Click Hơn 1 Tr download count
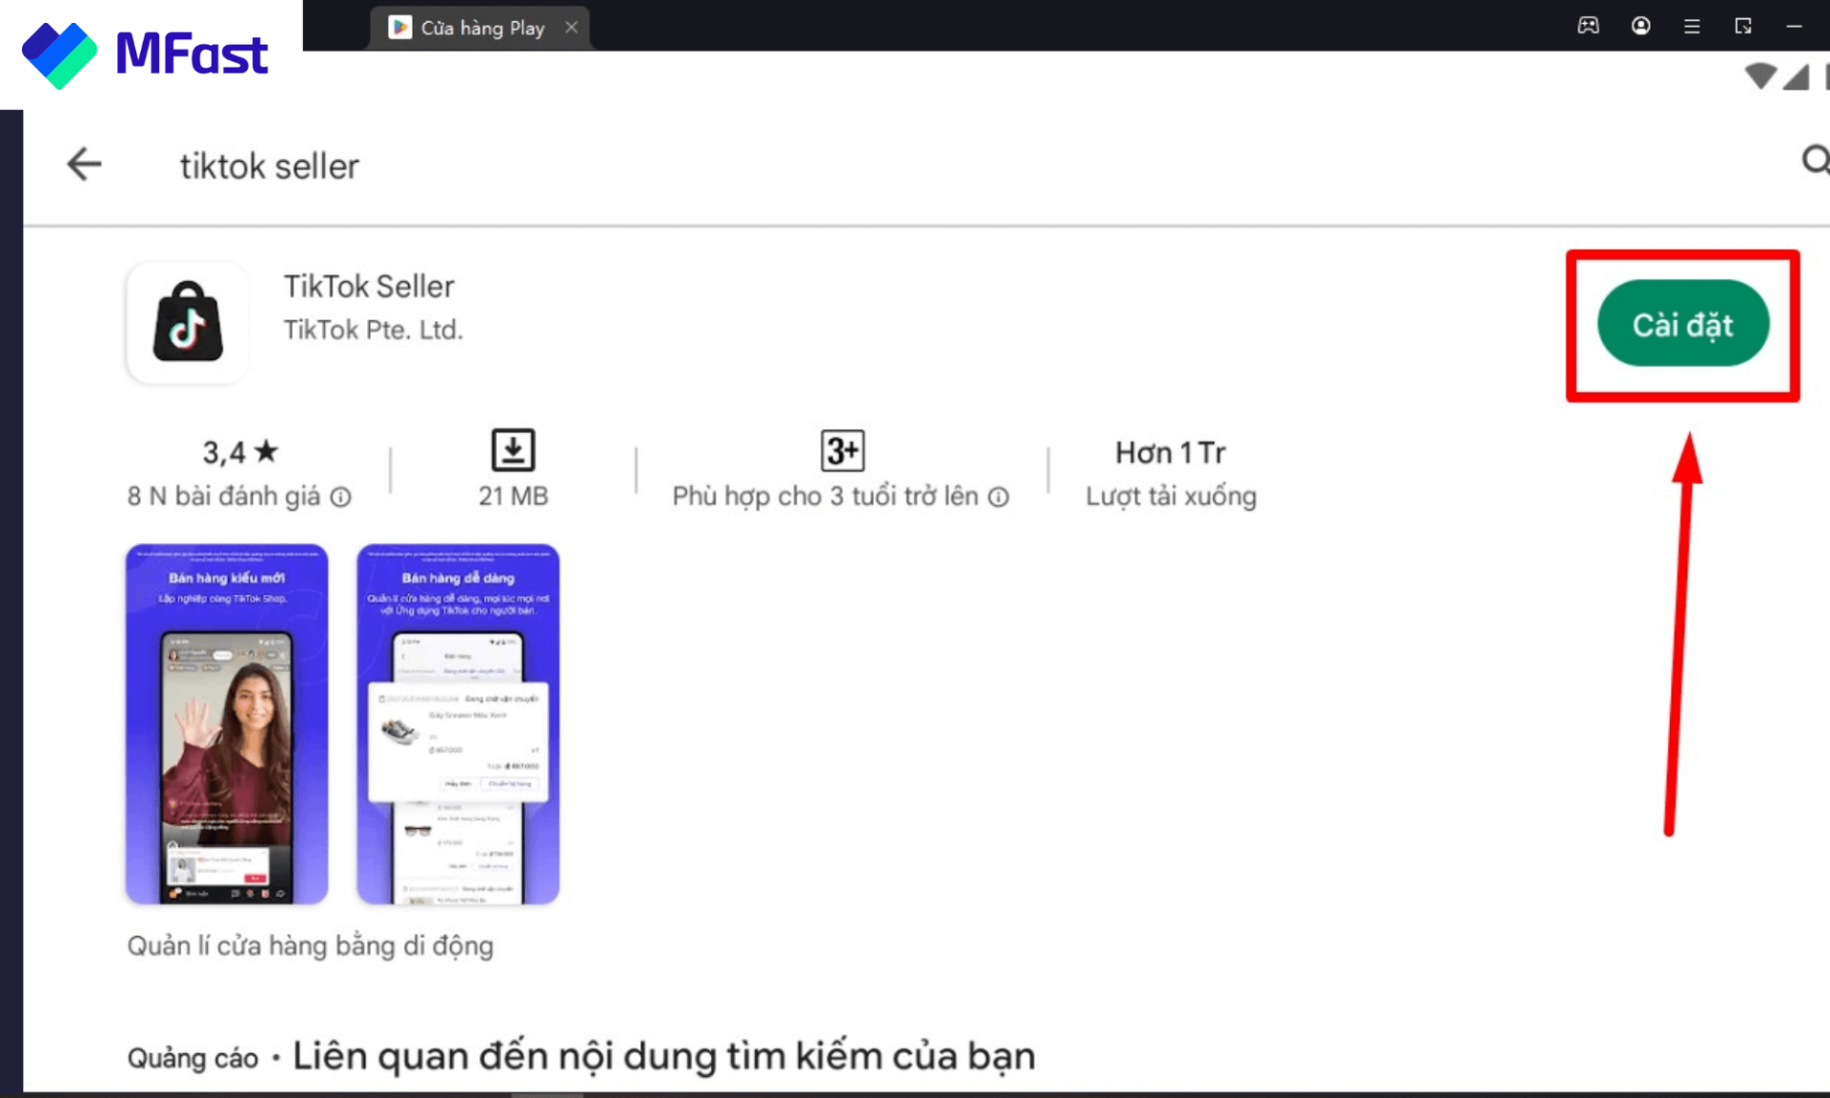 1170,452
